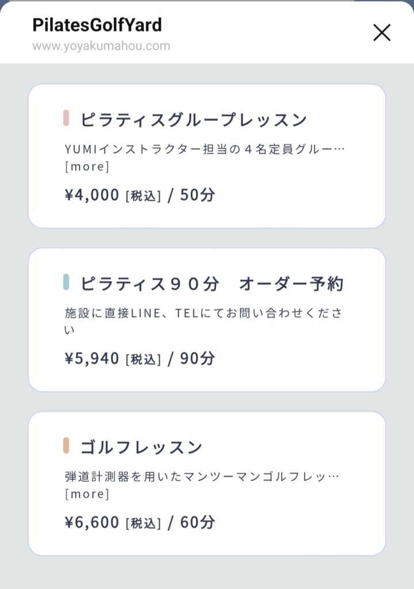Click the pink color marker beside ピラティスグループレッスン
414x589 pixels.
point(66,118)
